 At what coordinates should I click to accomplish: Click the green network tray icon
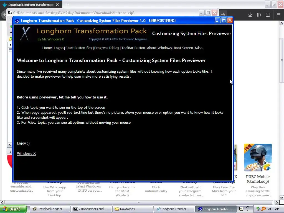[258, 209]
